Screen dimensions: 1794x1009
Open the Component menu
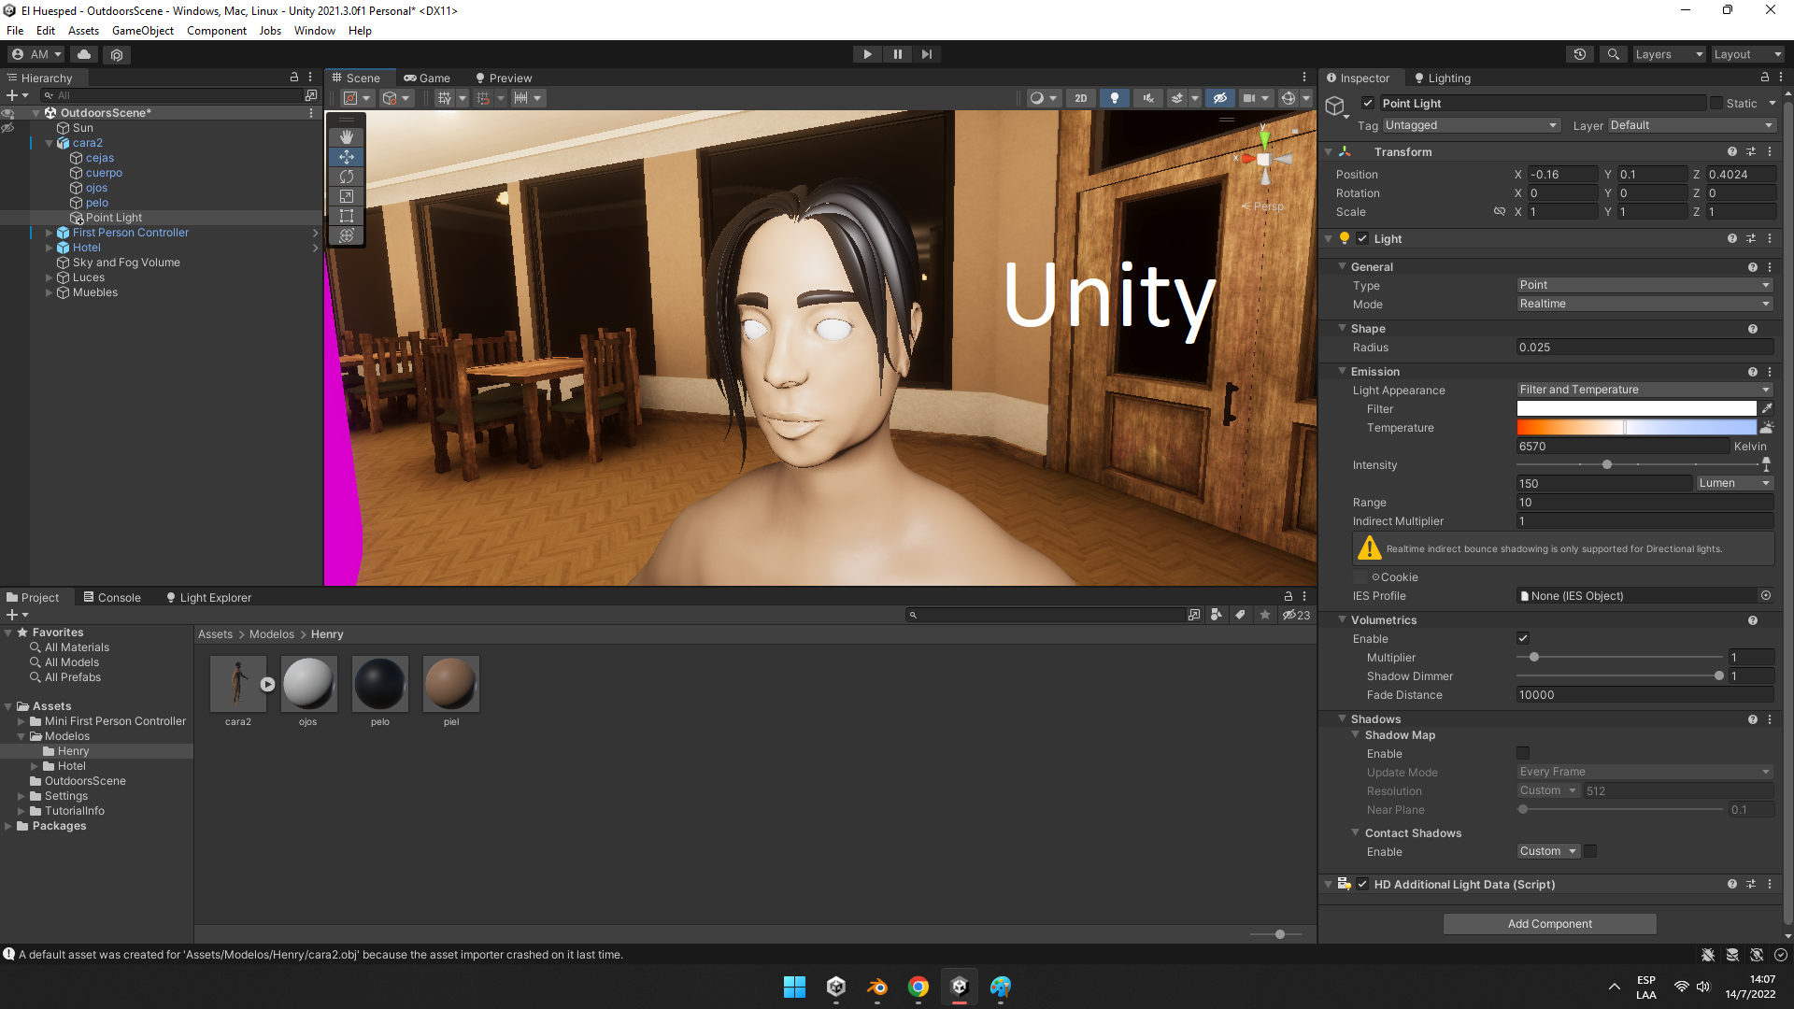[217, 31]
